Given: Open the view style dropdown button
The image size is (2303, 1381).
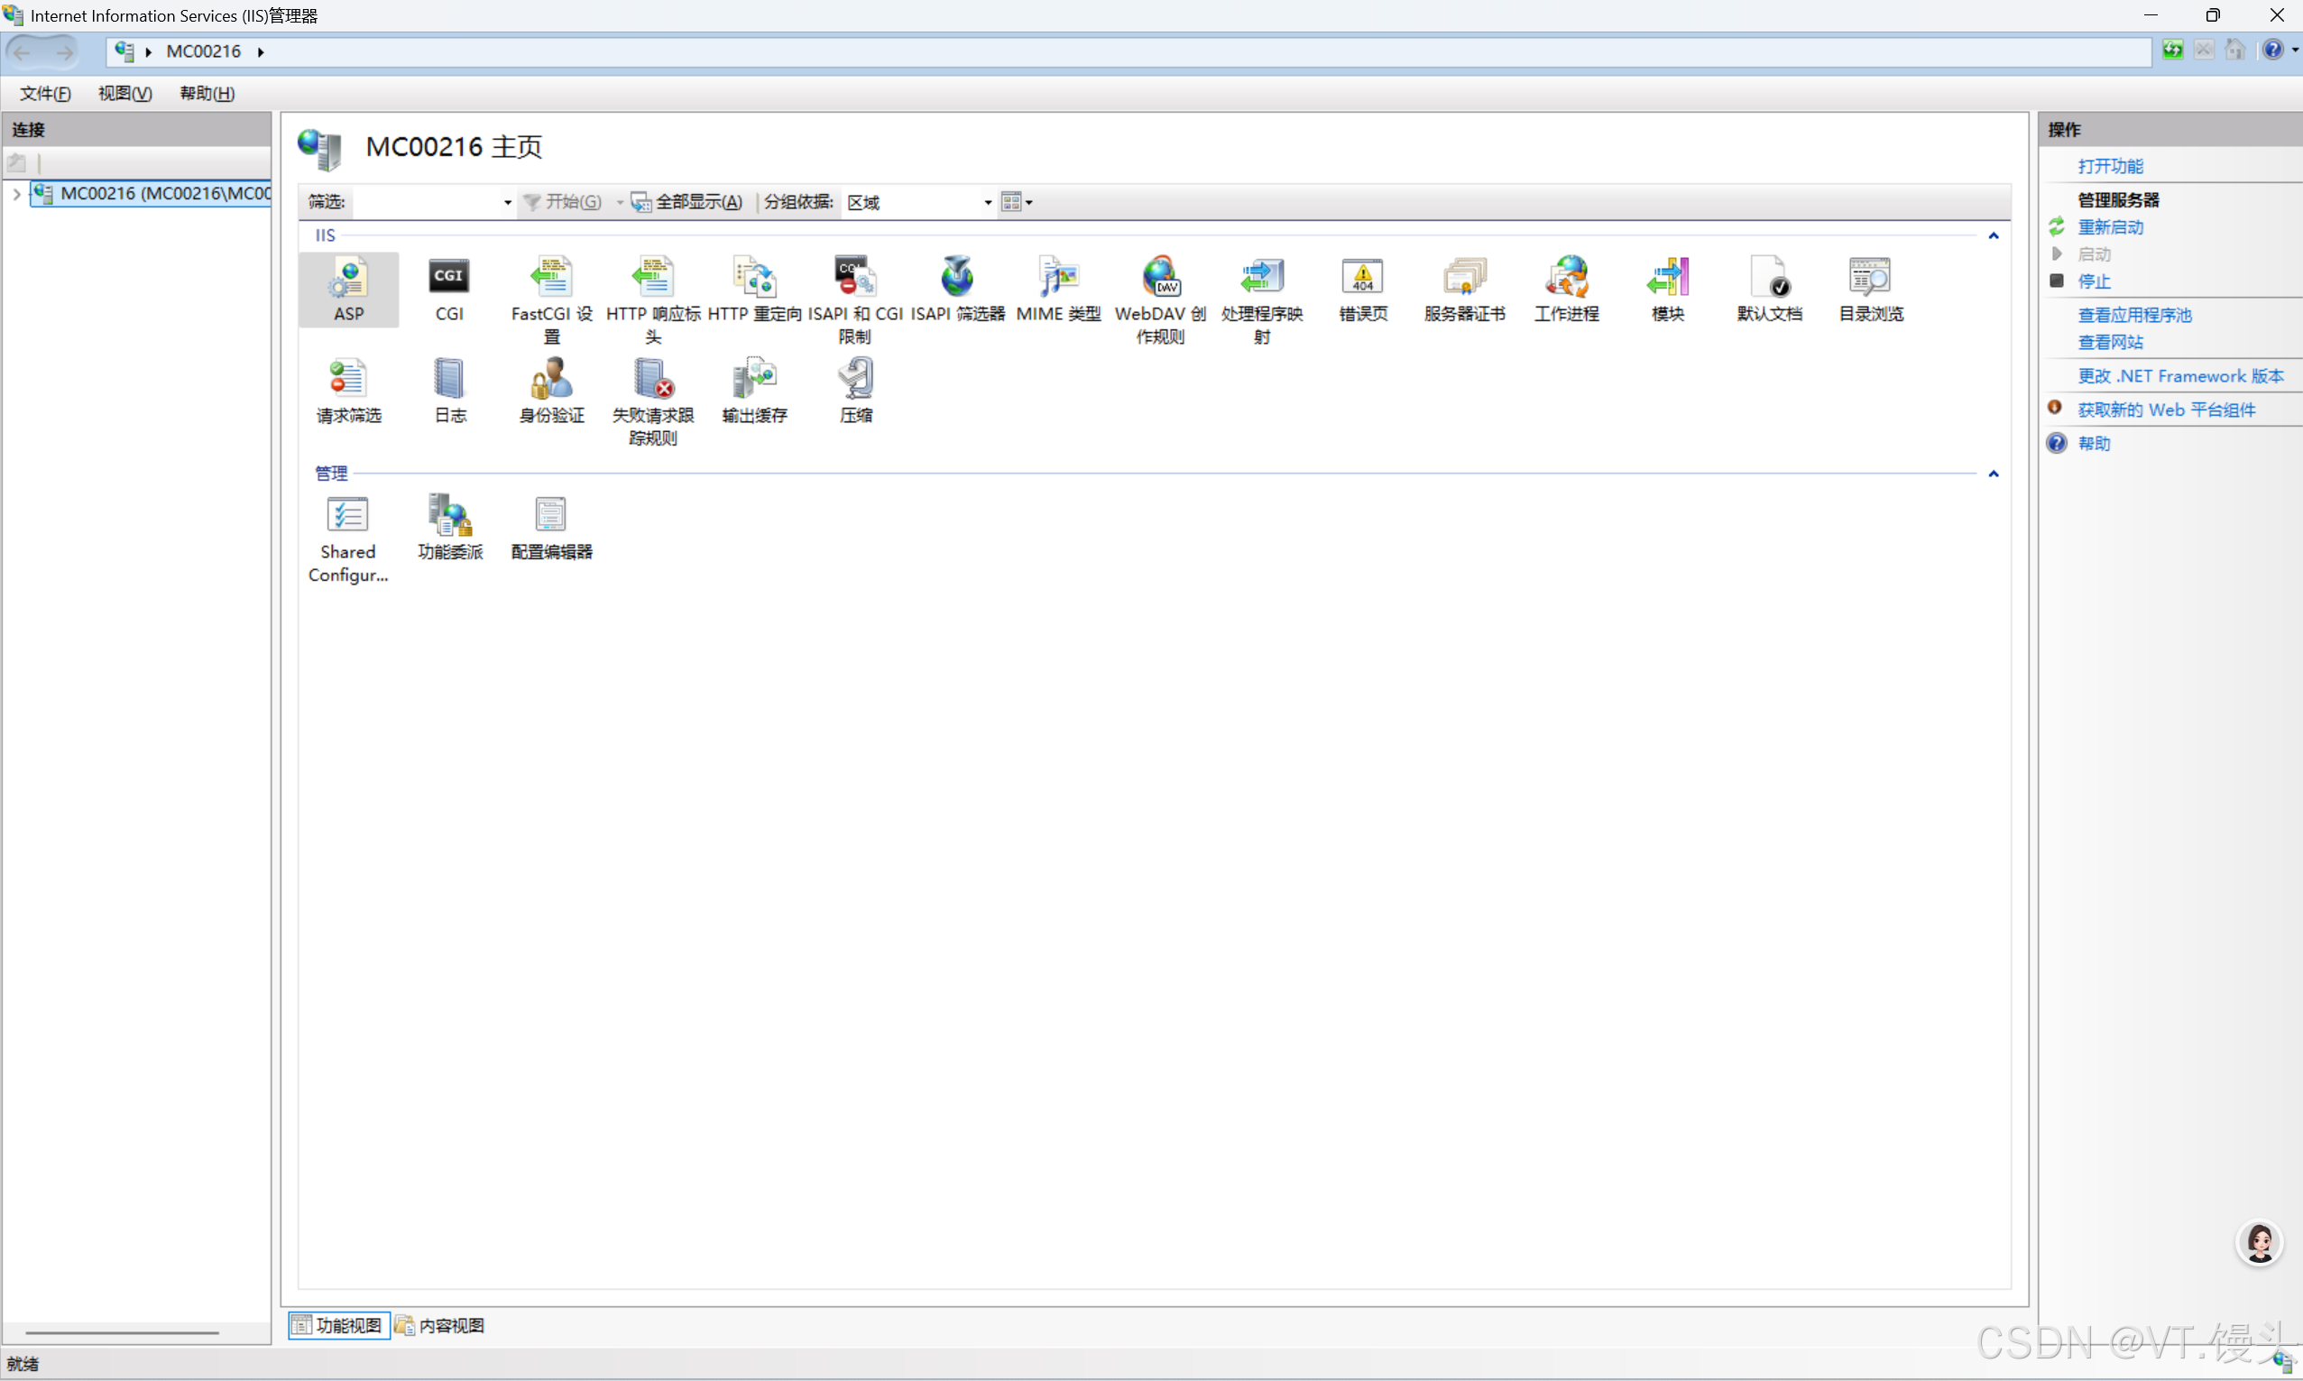Looking at the screenshot, I should pyautogui.click(x=1016, y=202).
